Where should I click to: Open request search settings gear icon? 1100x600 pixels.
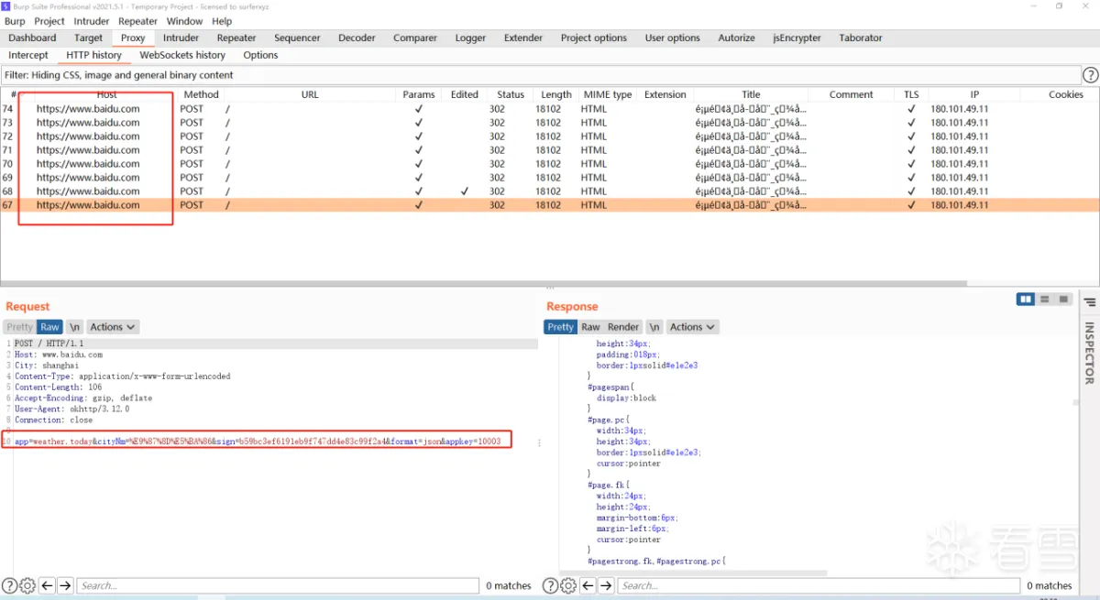coord(27,585)
